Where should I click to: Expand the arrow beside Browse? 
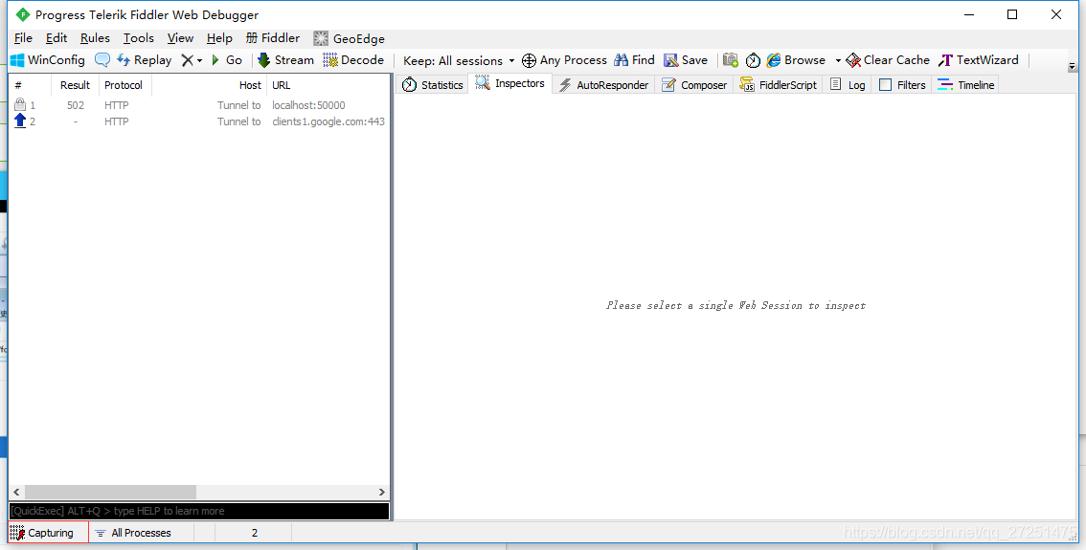coord(837,61)
